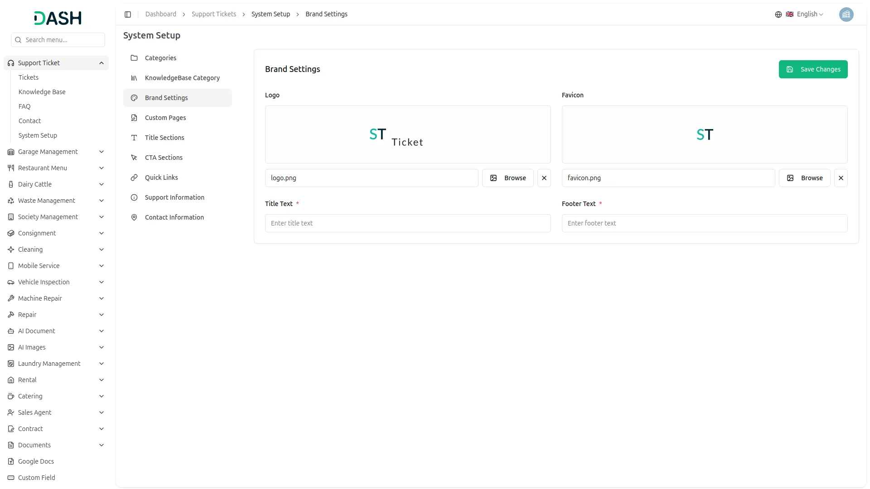Click the Save Changes button
Image resolution: width=870 pixels, height=489 pixels.
(x=813, y=69)
